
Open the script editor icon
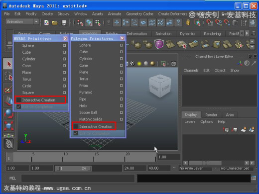click(254, 178)
